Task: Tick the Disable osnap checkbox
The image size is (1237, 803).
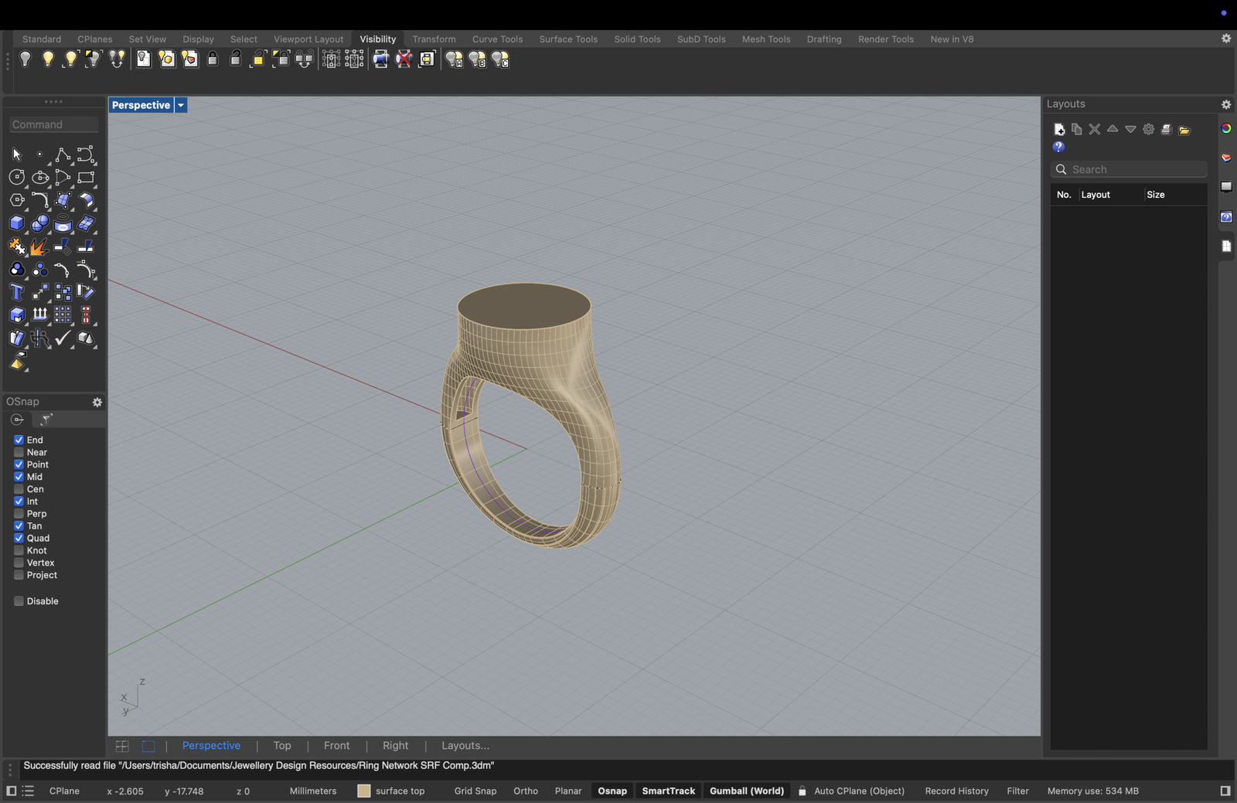Action: (x=19, y=601)
